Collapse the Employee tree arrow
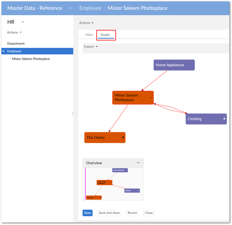 click(3, 51)
